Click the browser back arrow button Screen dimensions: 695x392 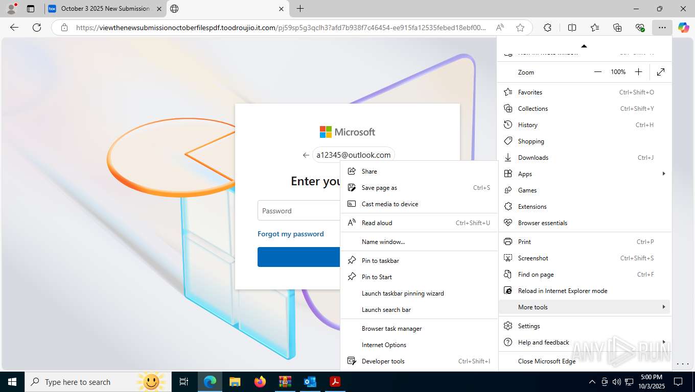14,28
